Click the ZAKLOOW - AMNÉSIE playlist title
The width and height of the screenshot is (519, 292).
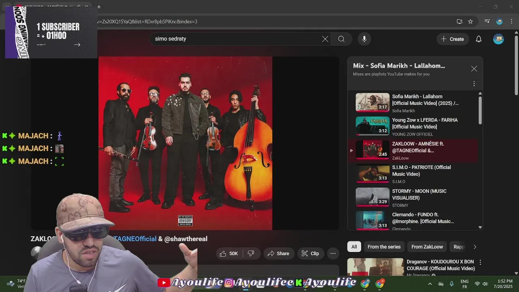tap(418, 147)
